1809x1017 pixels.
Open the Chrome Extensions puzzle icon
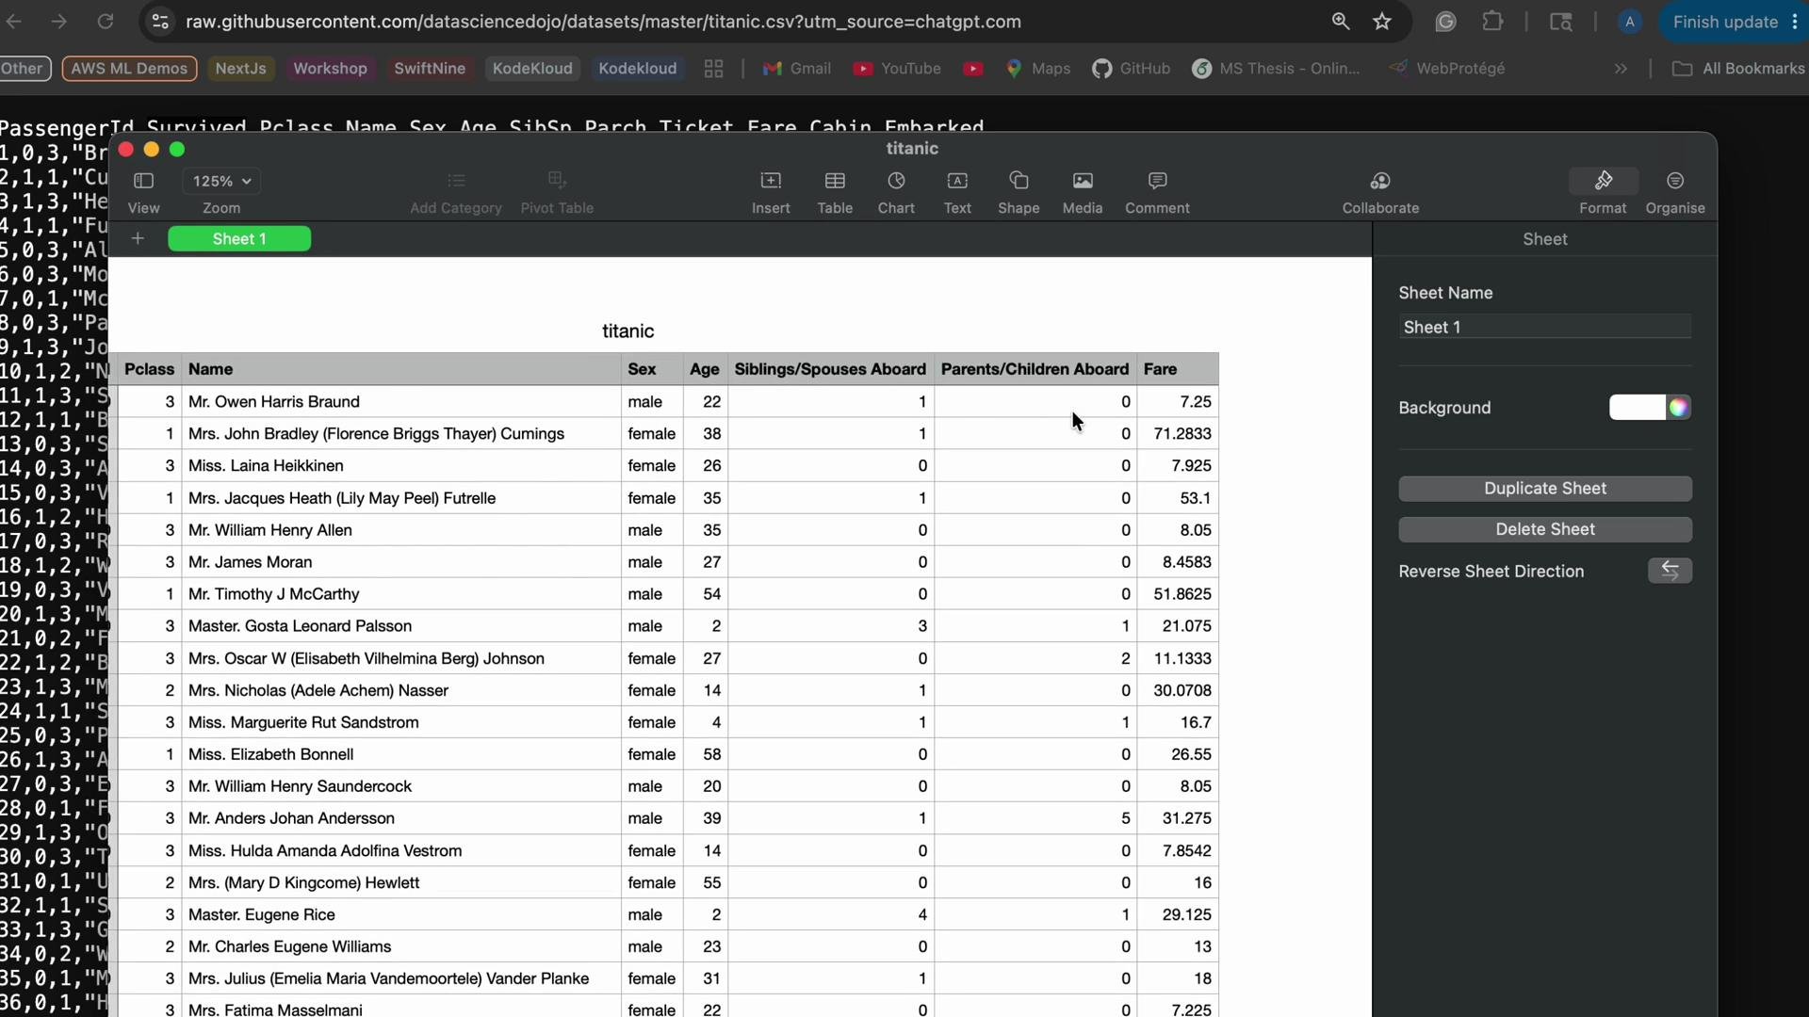point(1492,22)
